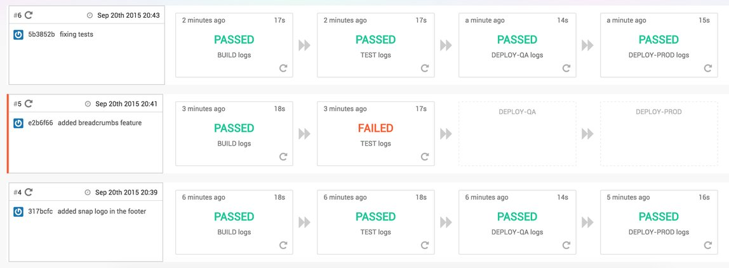Rerun TEST stage of pipeline #4
This screenshot has width=729, height=268.
point(425,245)
